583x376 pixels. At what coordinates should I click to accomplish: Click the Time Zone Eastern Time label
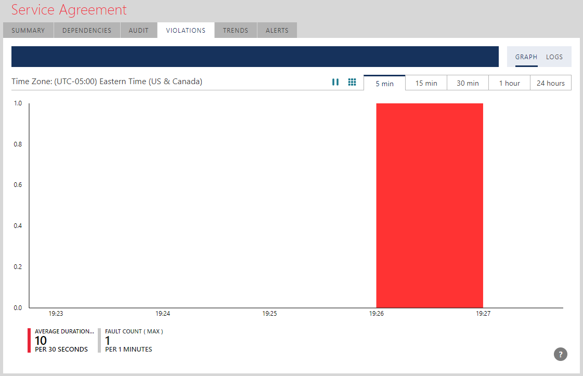click(107, 82)
